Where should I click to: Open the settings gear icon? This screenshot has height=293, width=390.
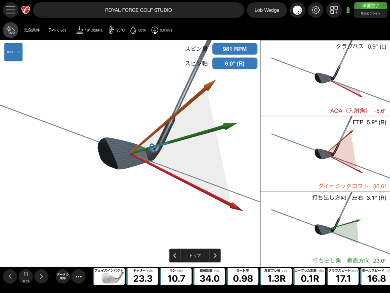(315, 10)
